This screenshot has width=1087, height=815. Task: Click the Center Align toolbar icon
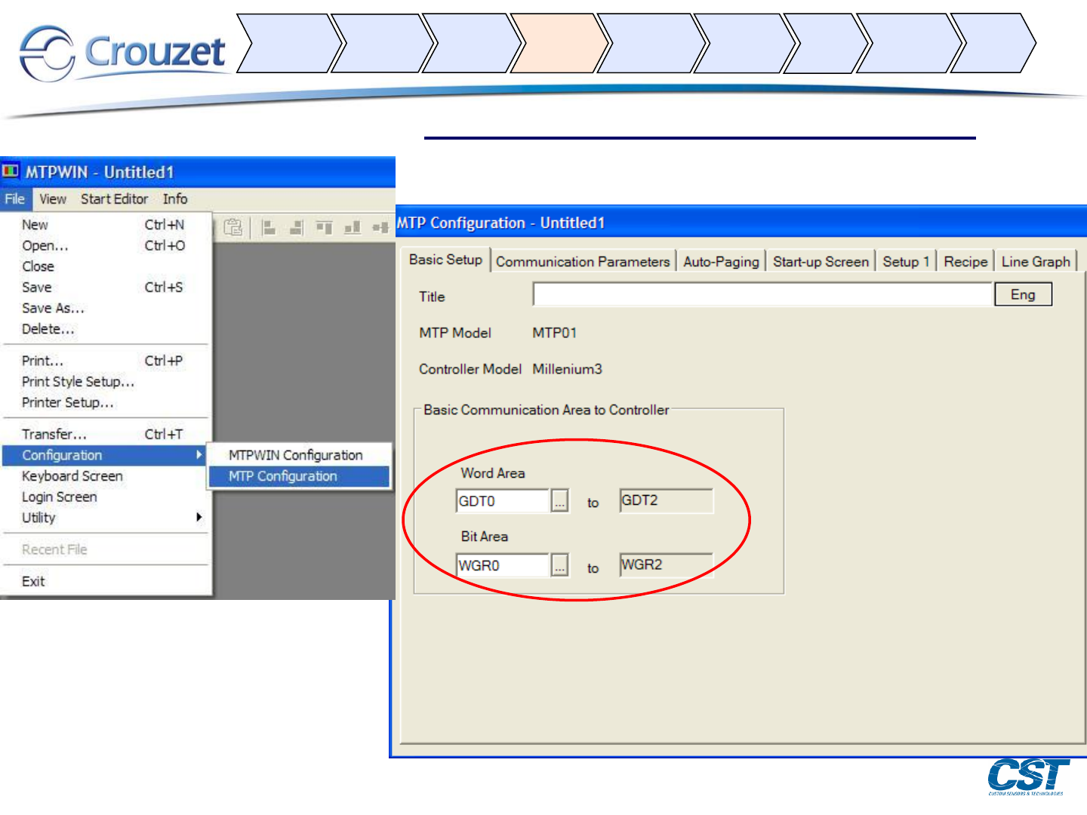[x=380, y=227]
